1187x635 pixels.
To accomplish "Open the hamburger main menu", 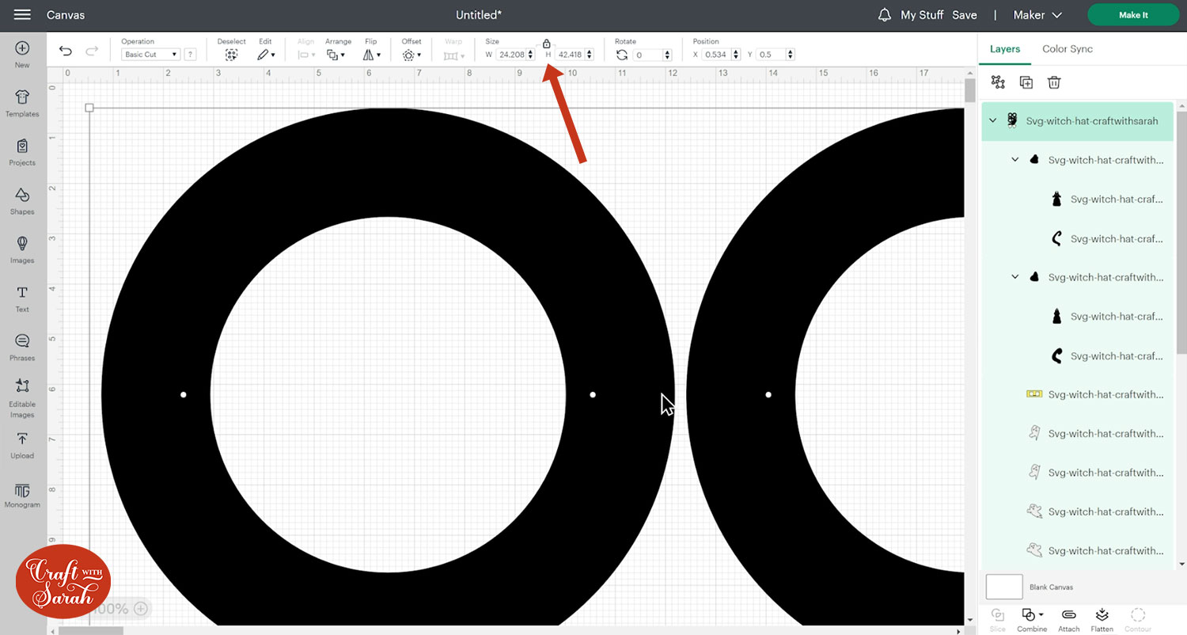I will (x=22, y=15).
